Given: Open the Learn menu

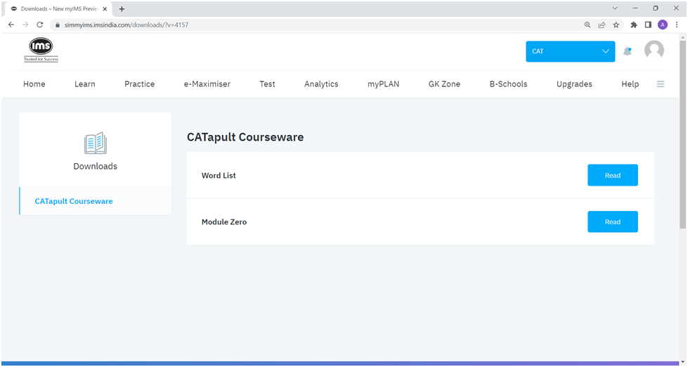Looking at the screenshot, I should pos(85,84).
